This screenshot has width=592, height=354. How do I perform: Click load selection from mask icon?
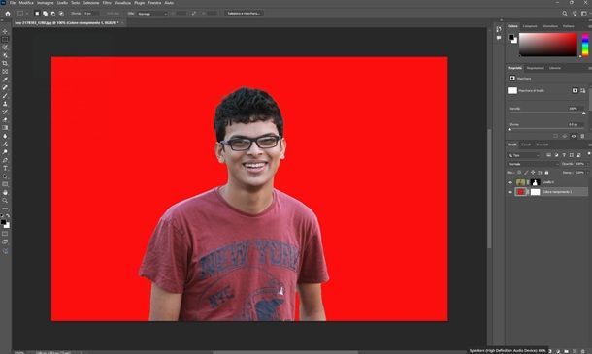click(x=555, y=136)
